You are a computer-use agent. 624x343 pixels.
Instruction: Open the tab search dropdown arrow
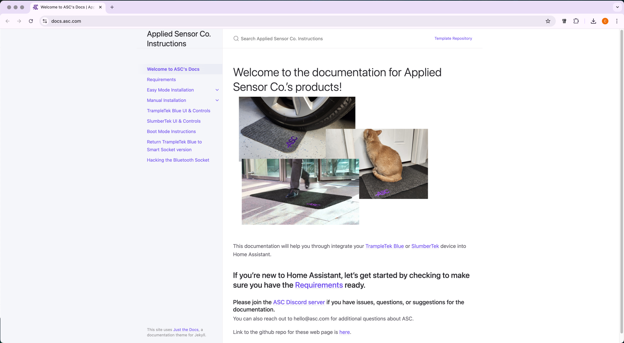pos(617,7)
